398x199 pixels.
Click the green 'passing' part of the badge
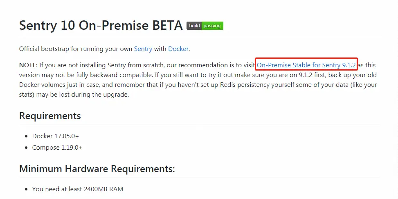coord(212,26)
